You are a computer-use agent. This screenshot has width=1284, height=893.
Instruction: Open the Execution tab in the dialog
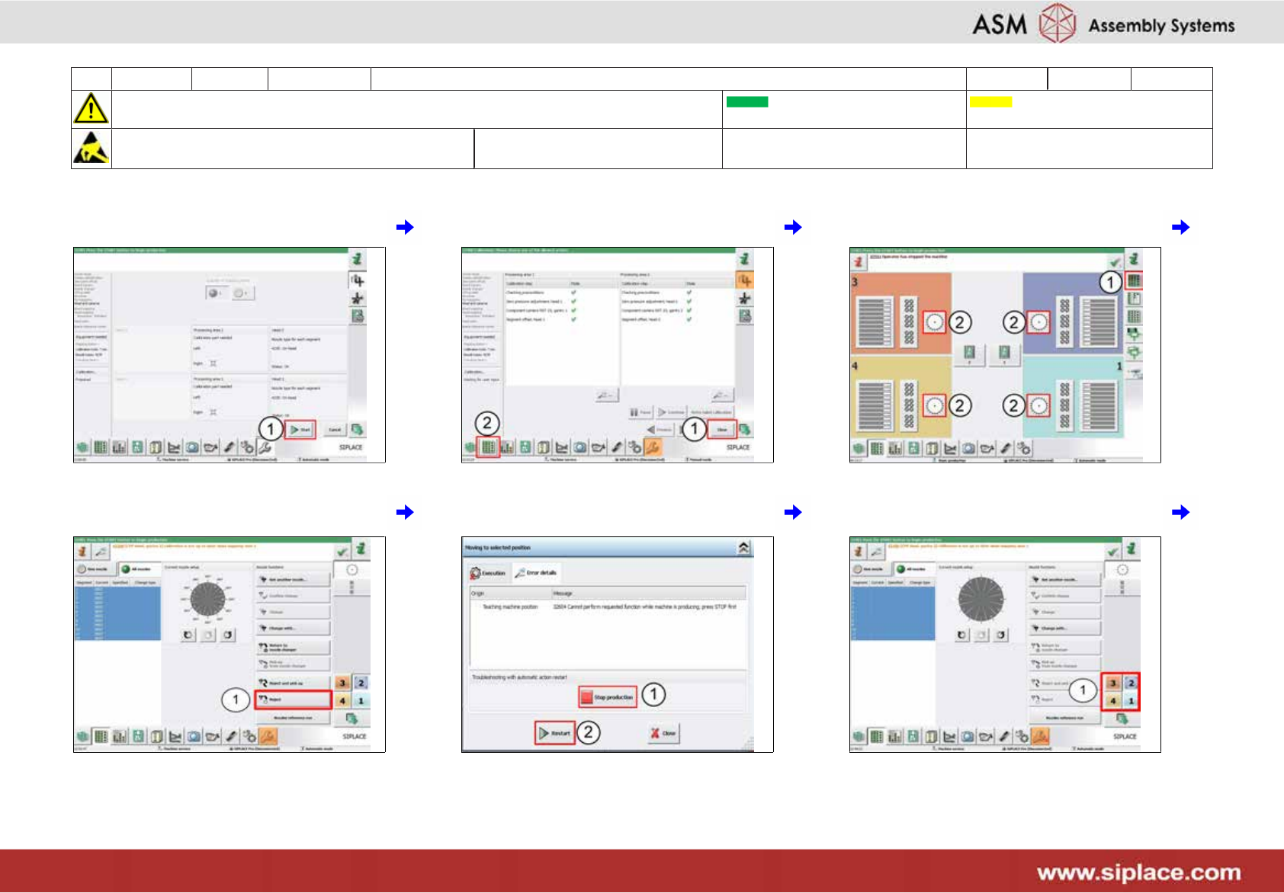coord(488,573)
